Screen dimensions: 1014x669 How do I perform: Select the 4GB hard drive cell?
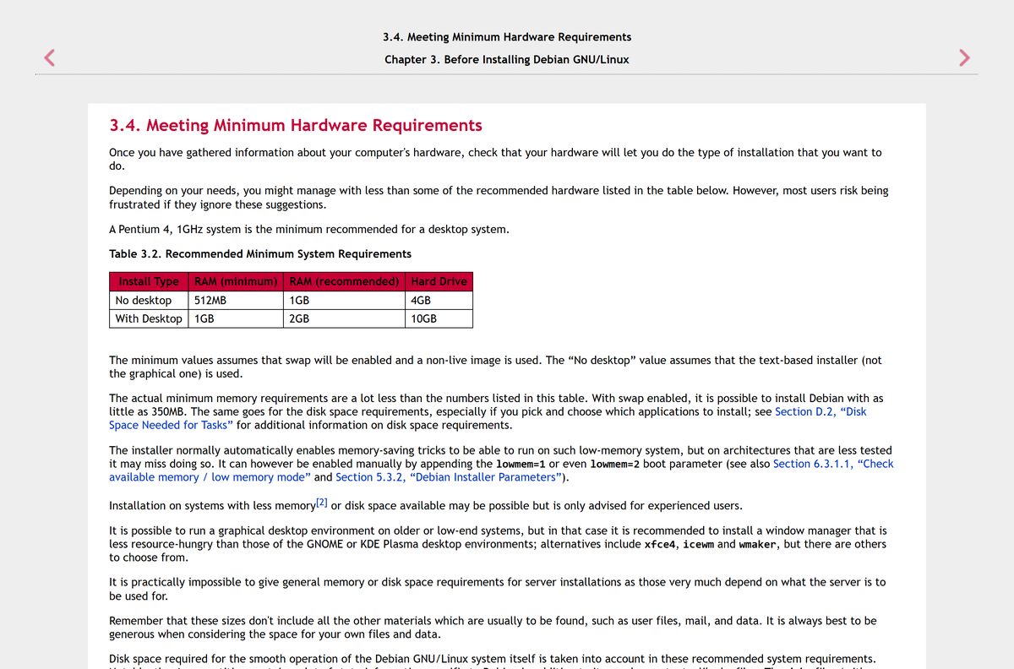point(439,300)
